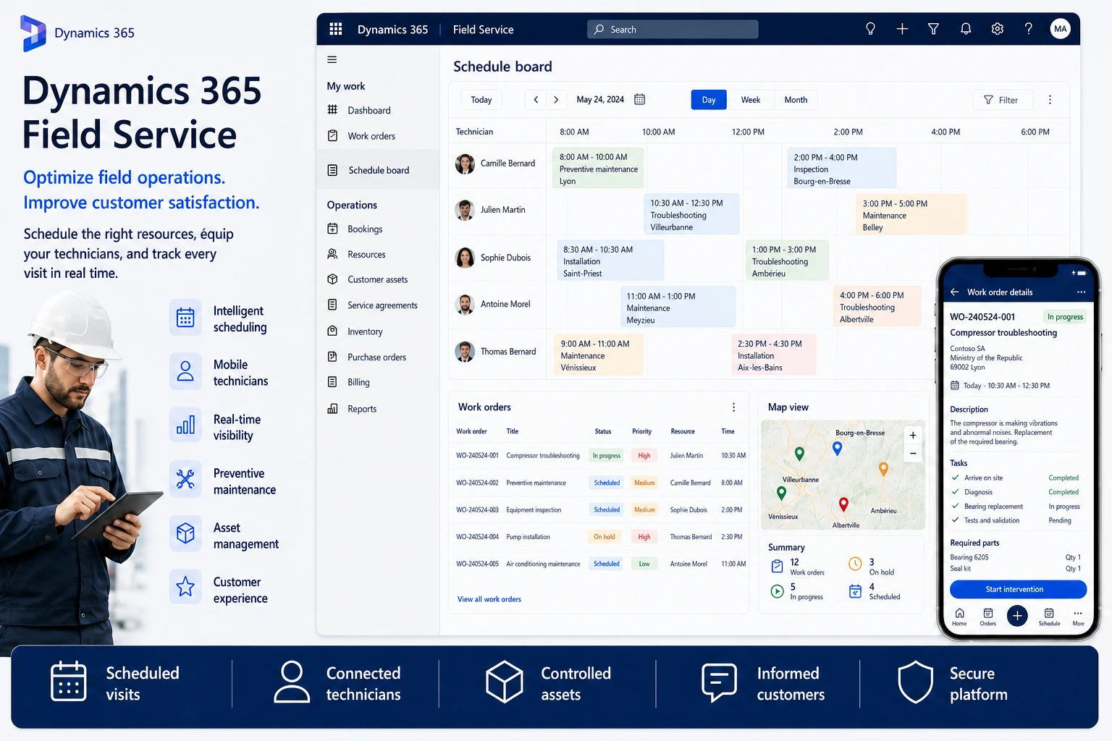
Task: Open the app launcher waffle icon
Action: click(x=335, y=29)
